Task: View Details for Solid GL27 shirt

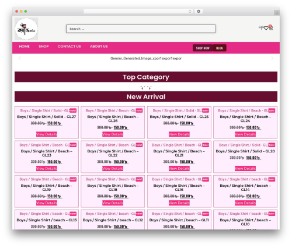Action: pyautogui.click(x=47, y=134)
